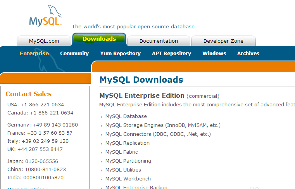
Task: Open the Archives navigation item
Action: coord(248,53)
